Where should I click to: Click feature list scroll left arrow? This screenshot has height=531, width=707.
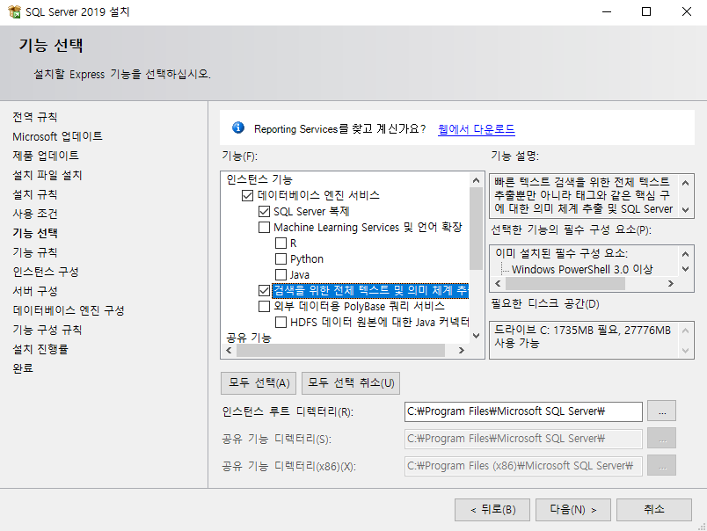tap(229, 350)
